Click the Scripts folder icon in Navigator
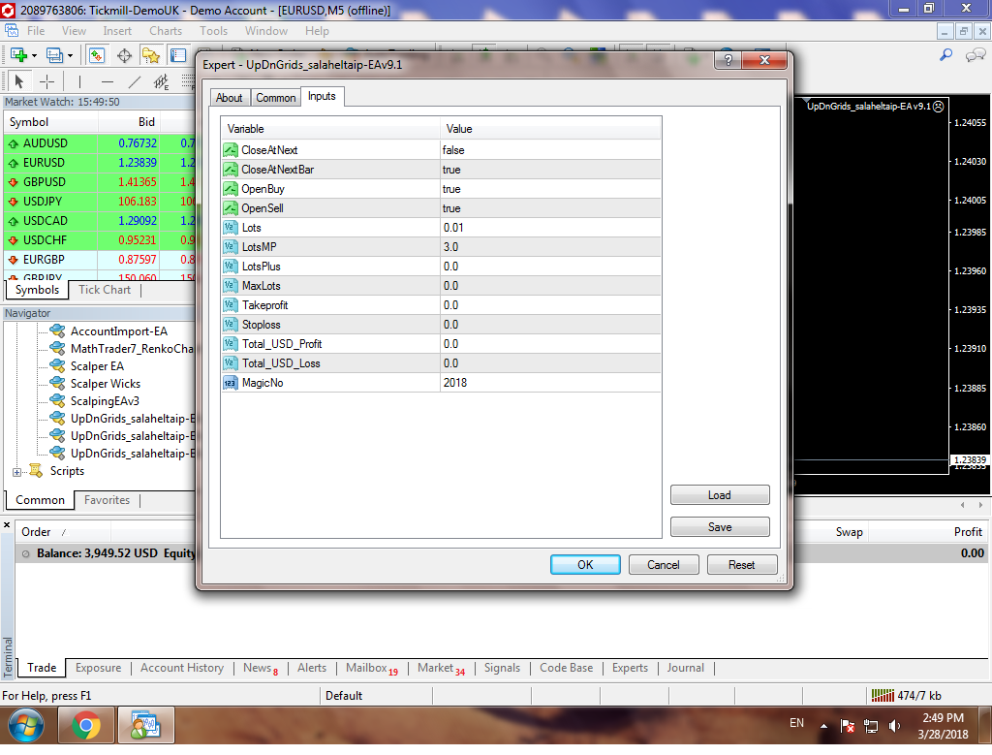Screen dimensions: 992x755 pyautogui.click(x=37, y=470)
